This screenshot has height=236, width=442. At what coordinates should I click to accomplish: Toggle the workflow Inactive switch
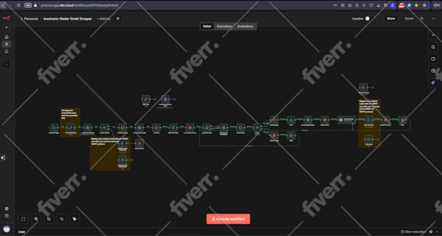369,19
